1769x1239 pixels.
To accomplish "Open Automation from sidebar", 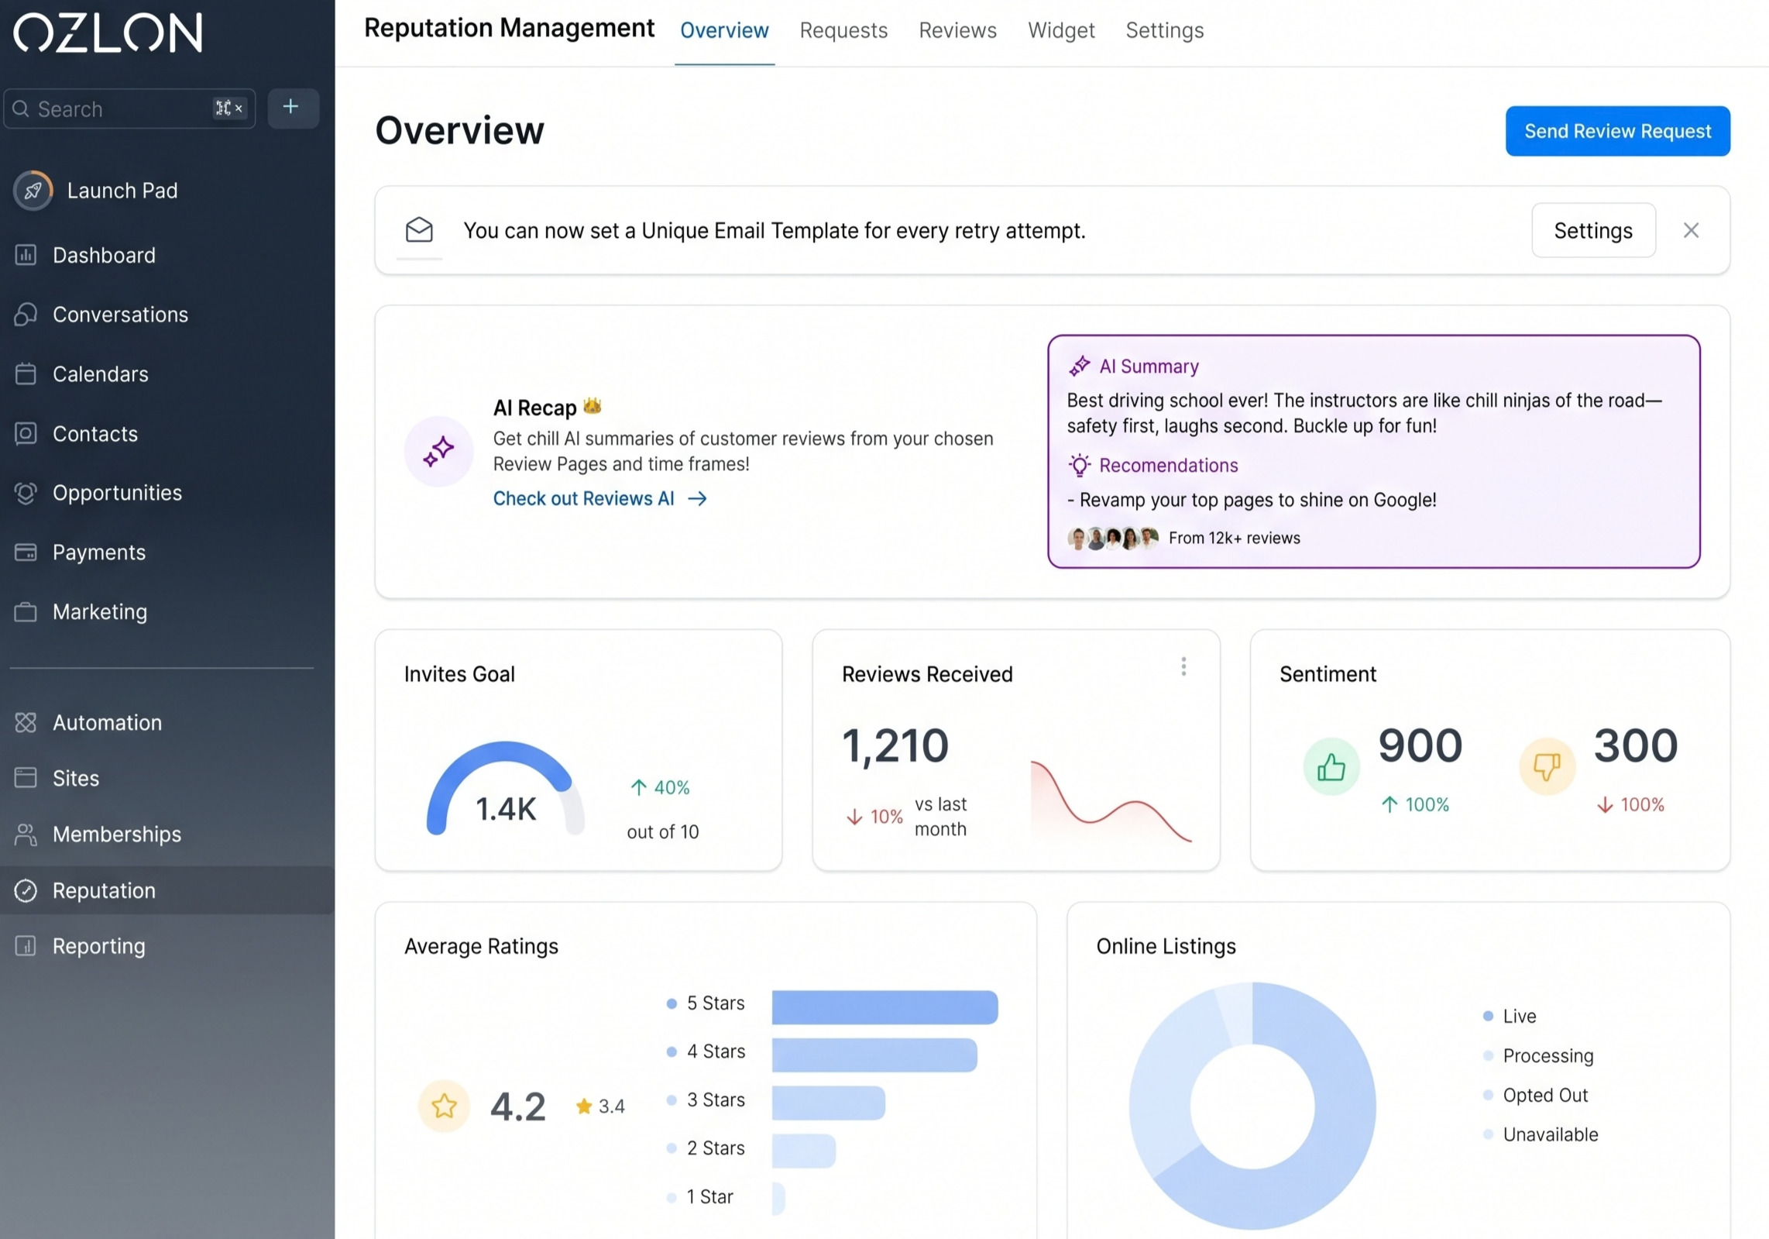I will [x=88, y=723].
